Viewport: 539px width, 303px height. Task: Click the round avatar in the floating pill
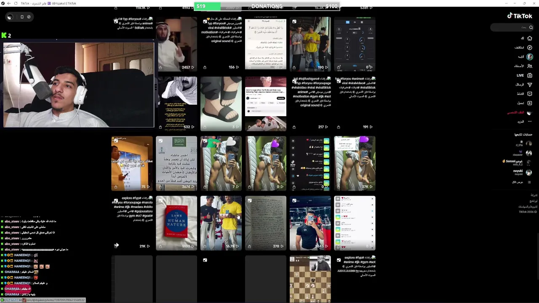[10, 17]
